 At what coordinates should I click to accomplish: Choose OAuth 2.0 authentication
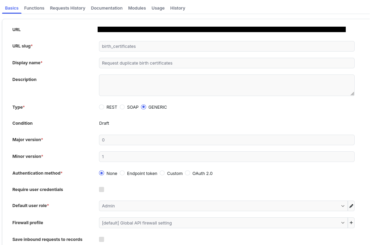click(x=188, y=173)
